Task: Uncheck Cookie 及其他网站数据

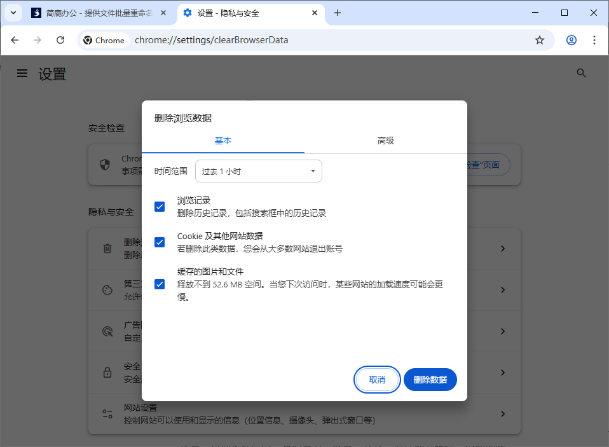Action: point(160,242)
